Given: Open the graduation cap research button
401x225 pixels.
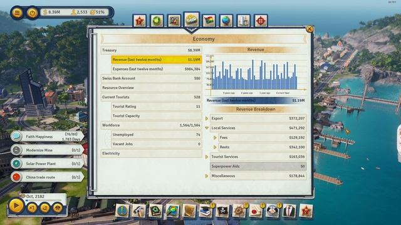Looking at the screenshot, I should (206, 211).
